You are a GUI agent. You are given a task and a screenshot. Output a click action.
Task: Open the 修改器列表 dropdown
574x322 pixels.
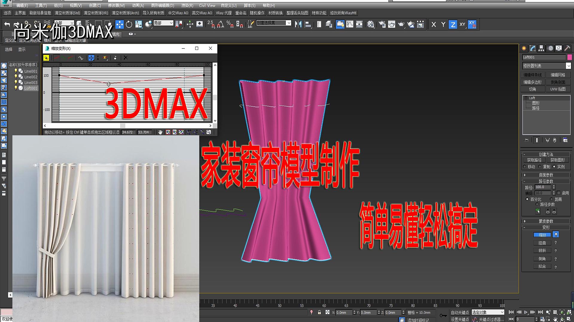point(568,66)
